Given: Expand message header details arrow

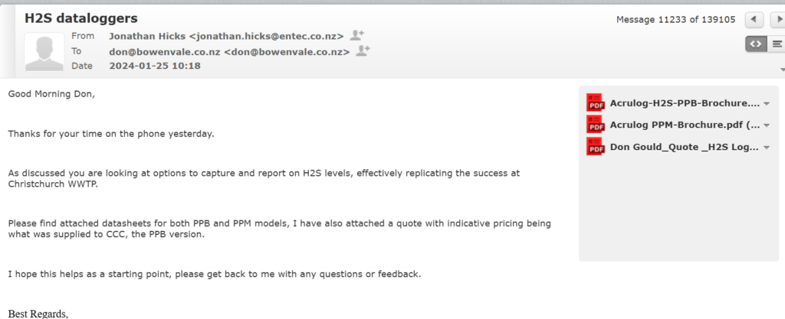Looking at the screenshot, I should coord(782,70).
